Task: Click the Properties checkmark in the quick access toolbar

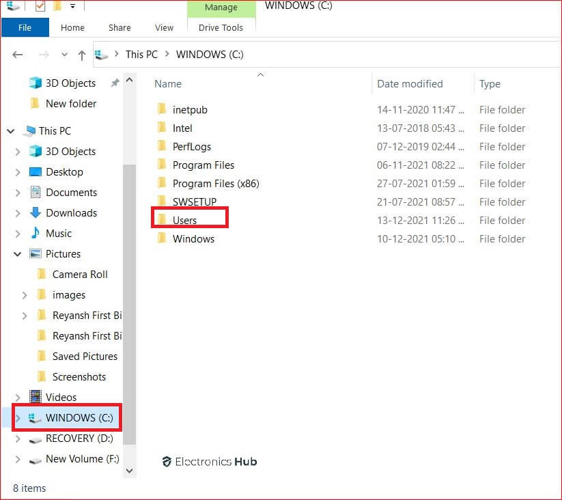Action: (x=40, y=5)
